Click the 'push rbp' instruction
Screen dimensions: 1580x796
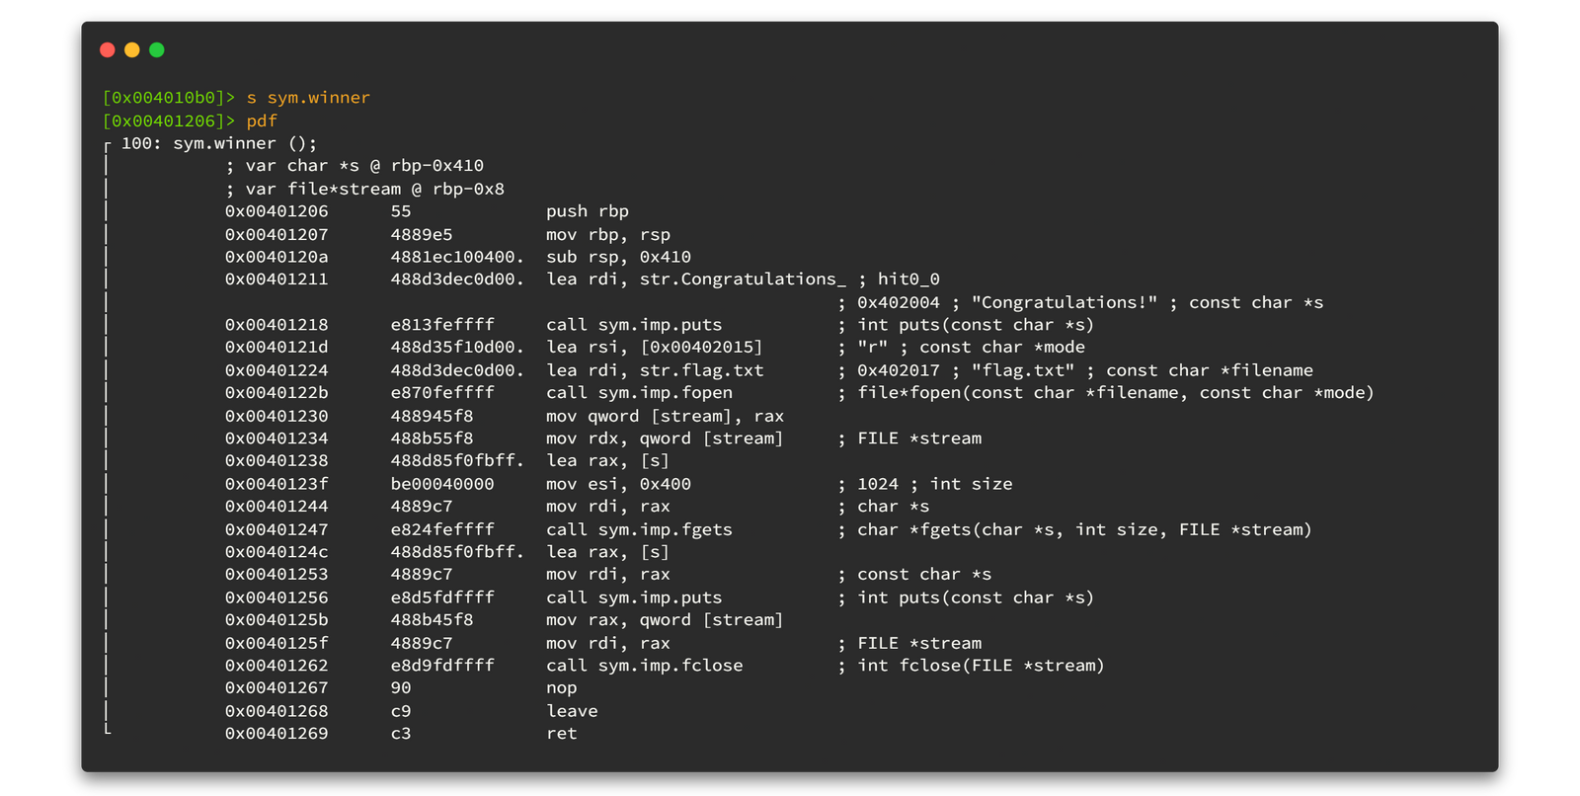coord(588,211)
